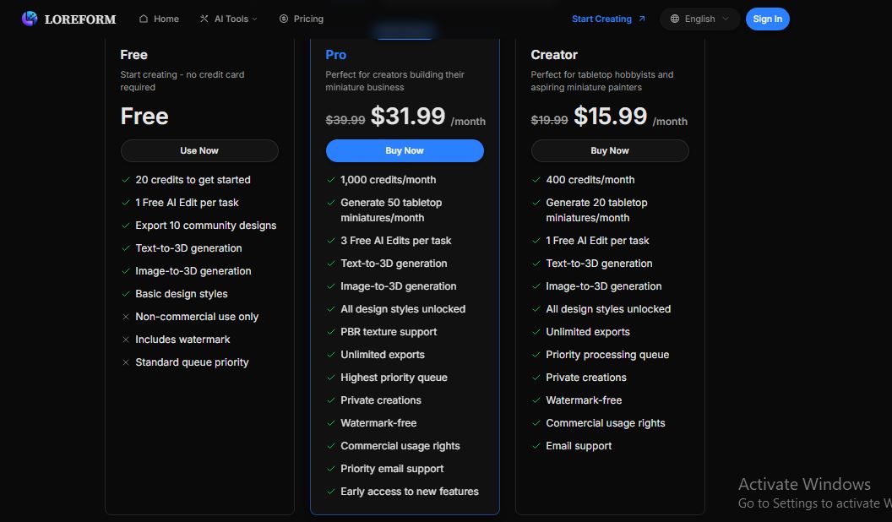Click the globe language icon
The image size is (892, 522).
(x=675, y=19)
